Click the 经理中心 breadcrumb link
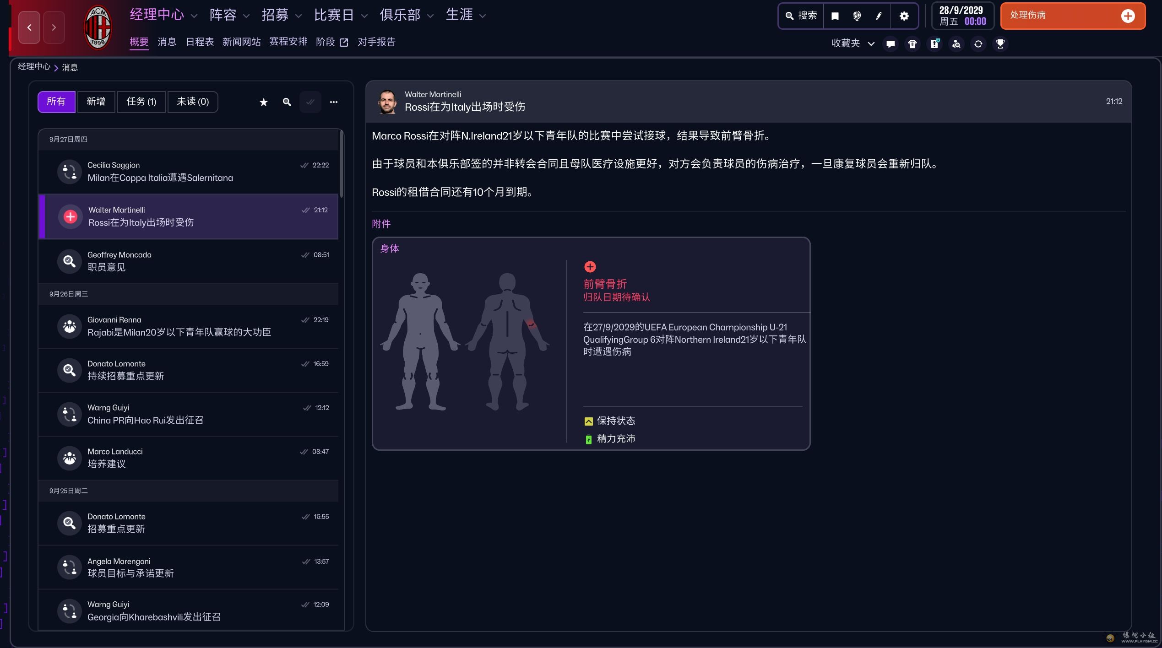 coord(34,67)
